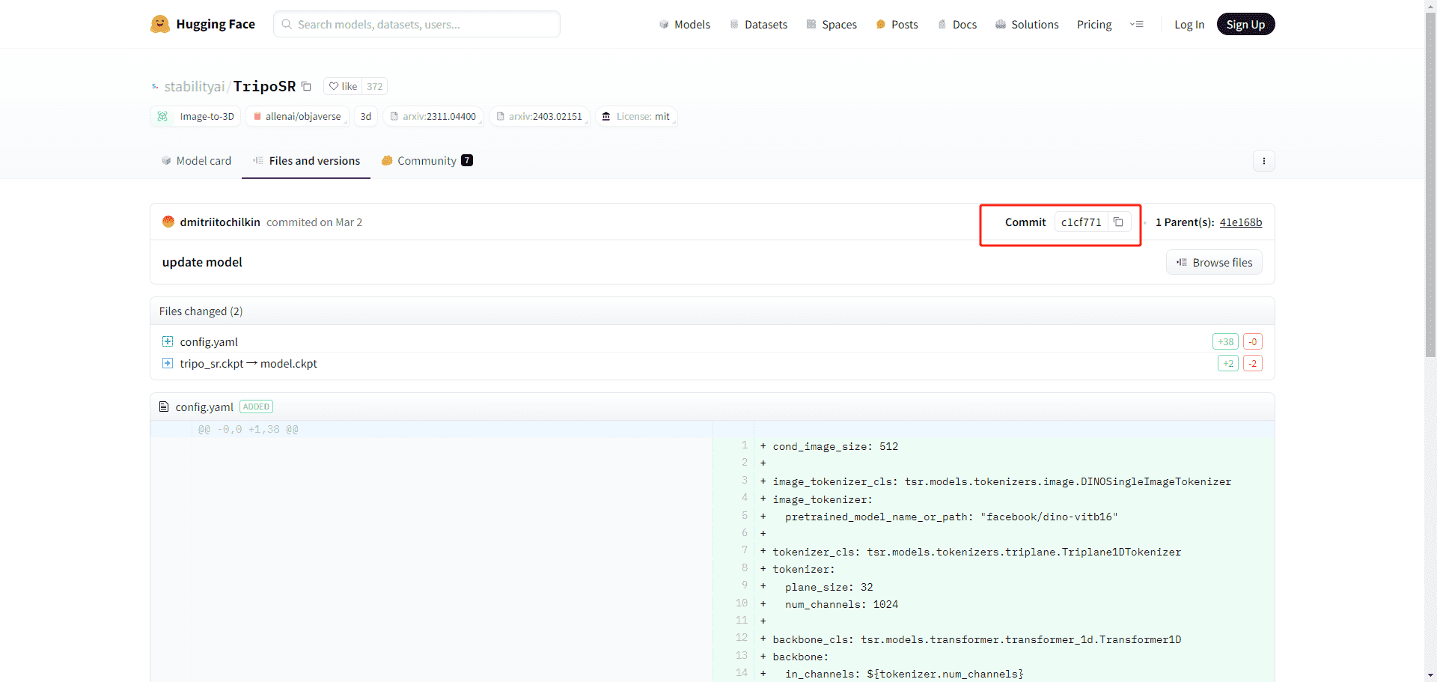Viewport: 1437px width, 682px height.
Task: Click the config.yaml added file icon
Action: (168, 341)
